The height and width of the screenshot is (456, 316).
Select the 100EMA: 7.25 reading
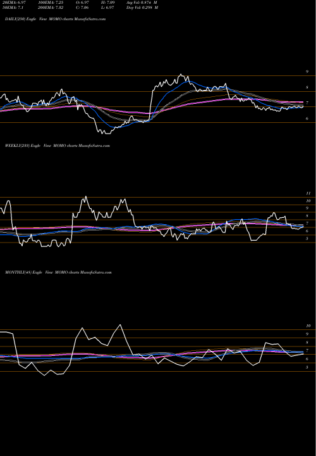(x=51, y=3)
